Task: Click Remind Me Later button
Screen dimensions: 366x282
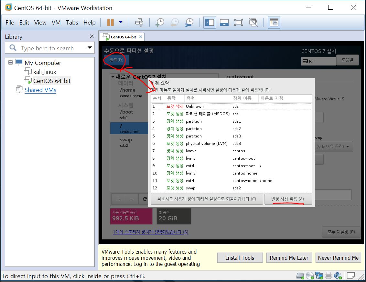Action: [289, 258]
